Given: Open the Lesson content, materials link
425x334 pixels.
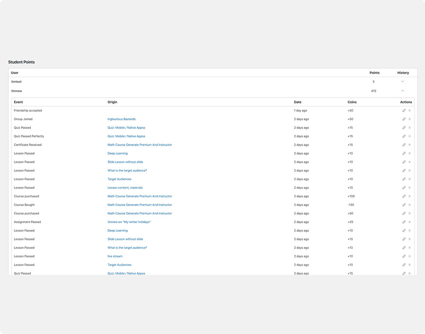Looking at the screenshot, I should 125,188.
